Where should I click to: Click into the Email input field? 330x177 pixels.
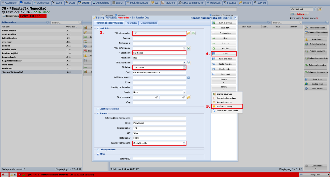pyautogui.click(x=159, y=72)
